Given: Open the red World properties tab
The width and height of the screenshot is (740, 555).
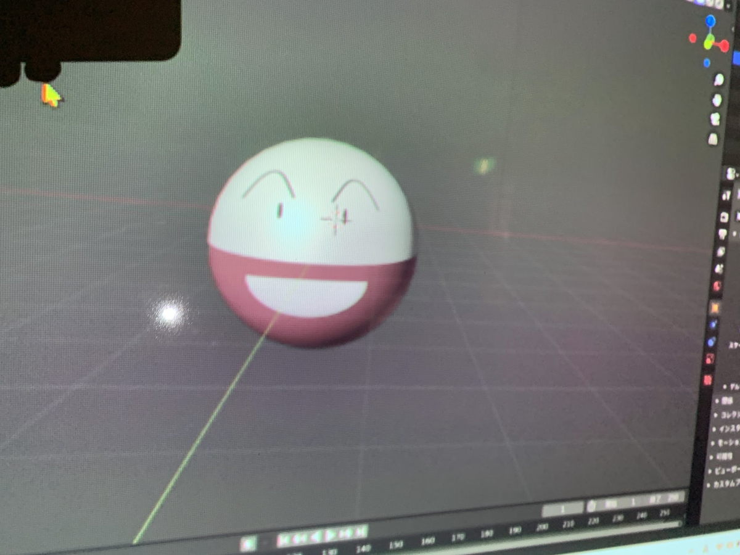Looking at the screenshot, I should [x=718, y=286].
